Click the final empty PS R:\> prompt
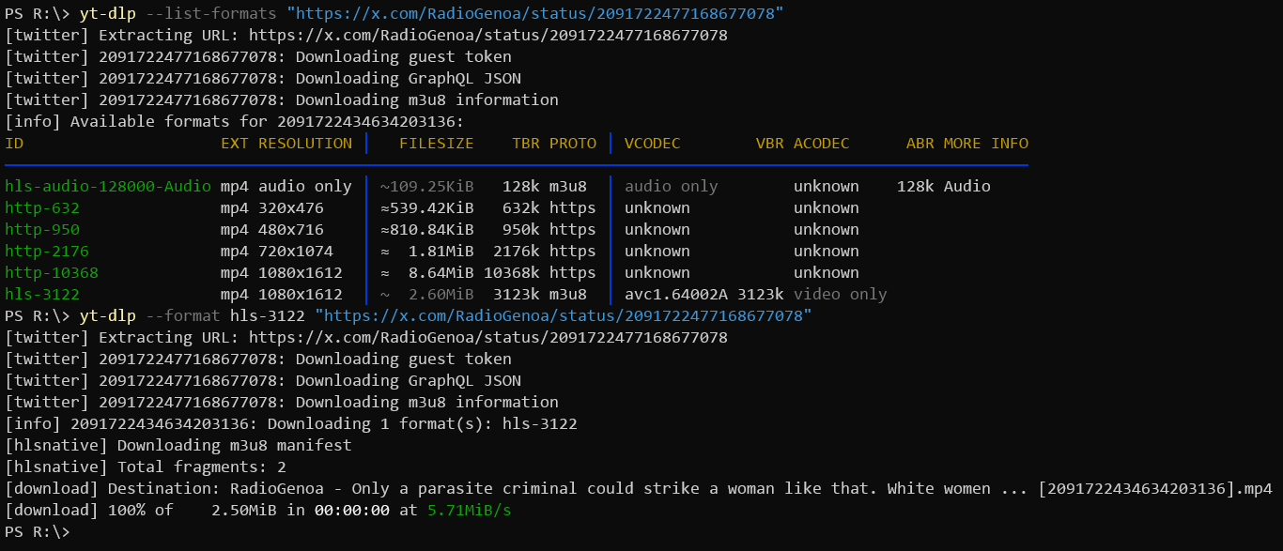Screen dimensions: 1283x551 38,531
